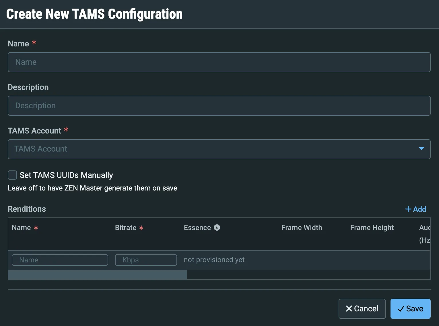Save the new TAMS configuration
439x326 pixels.
[x=410, y=309]
